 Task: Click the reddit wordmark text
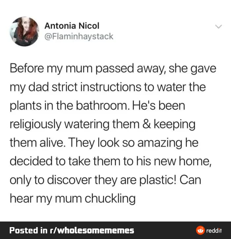213,230
